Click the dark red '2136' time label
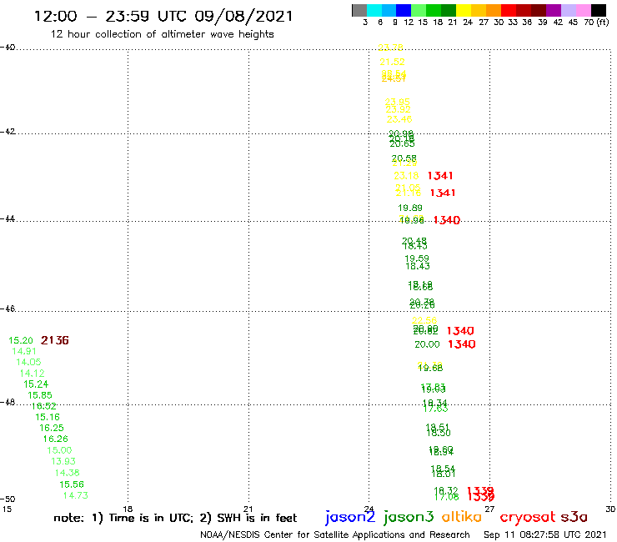 (55, 340)
